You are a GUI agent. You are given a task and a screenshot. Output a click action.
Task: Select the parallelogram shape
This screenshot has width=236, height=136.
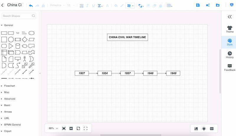point(32,40)
